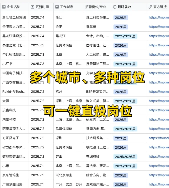Click the 2026届 tag in 矽力杰半导体 row
Viewport: 169px width, 188px height.
pyautogui.click(x=121, y=147)
